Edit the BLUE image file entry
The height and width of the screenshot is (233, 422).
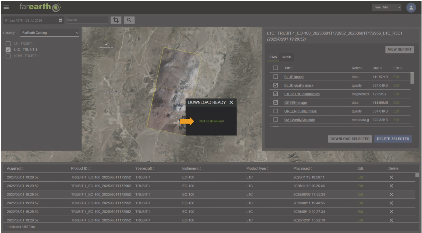click(396, 77)
